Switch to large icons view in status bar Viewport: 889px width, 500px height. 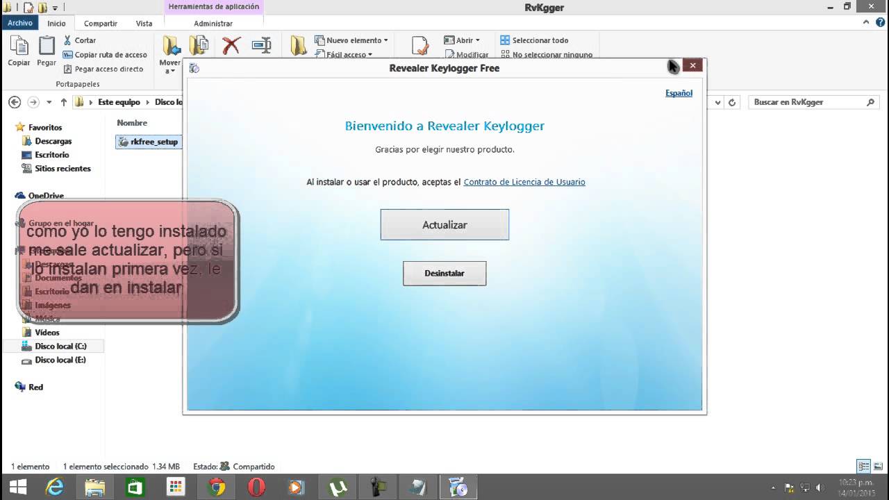pos(878,466)
